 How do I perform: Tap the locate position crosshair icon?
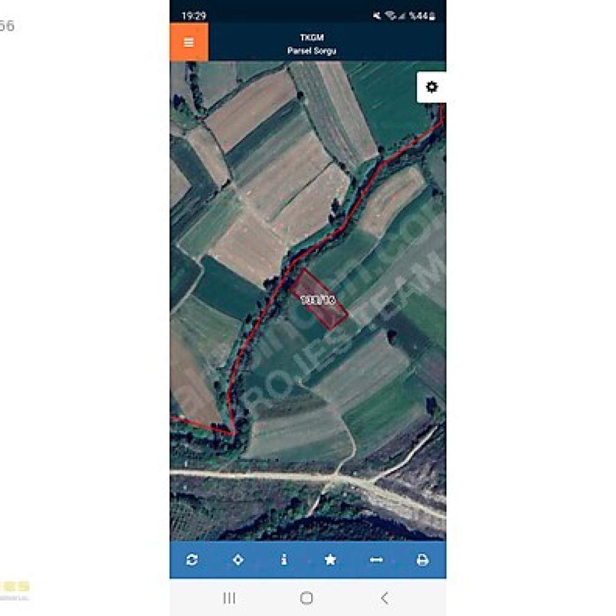click(238, 559)
